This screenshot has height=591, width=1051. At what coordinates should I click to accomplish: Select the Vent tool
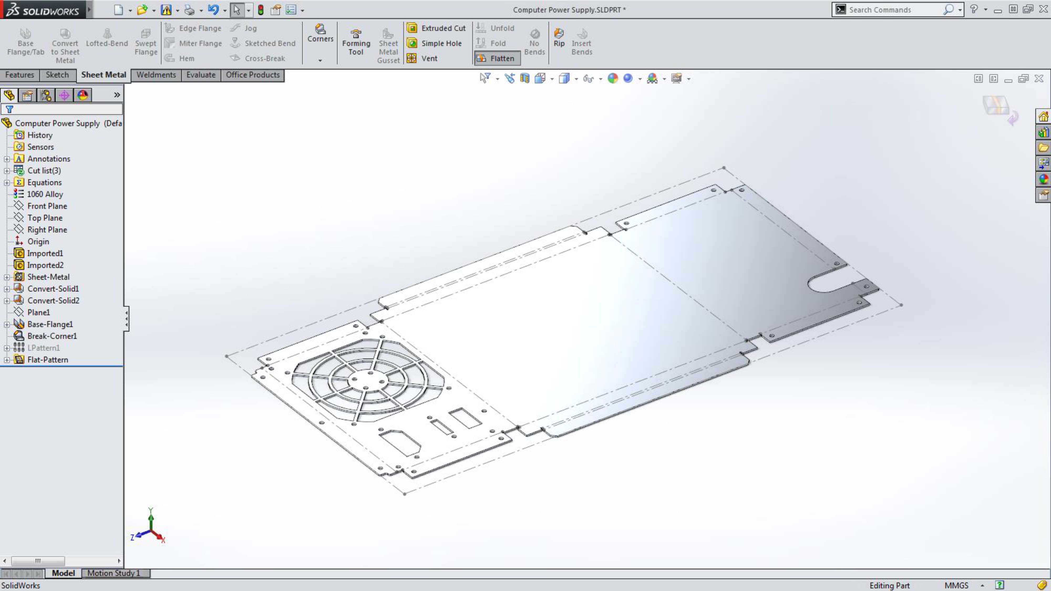422,58
